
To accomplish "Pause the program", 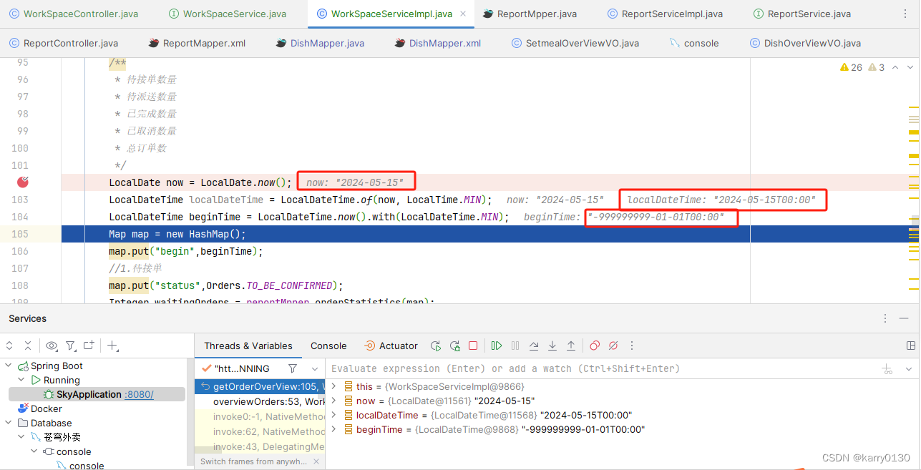I will pyautogui.click(x=515, y=346).
